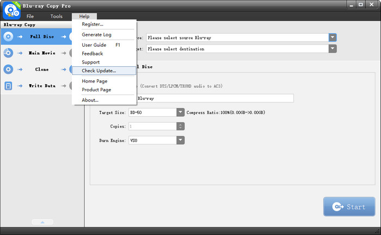Click the Start button
The height and width of the screenshot is (235, 381).
point(349,207)
